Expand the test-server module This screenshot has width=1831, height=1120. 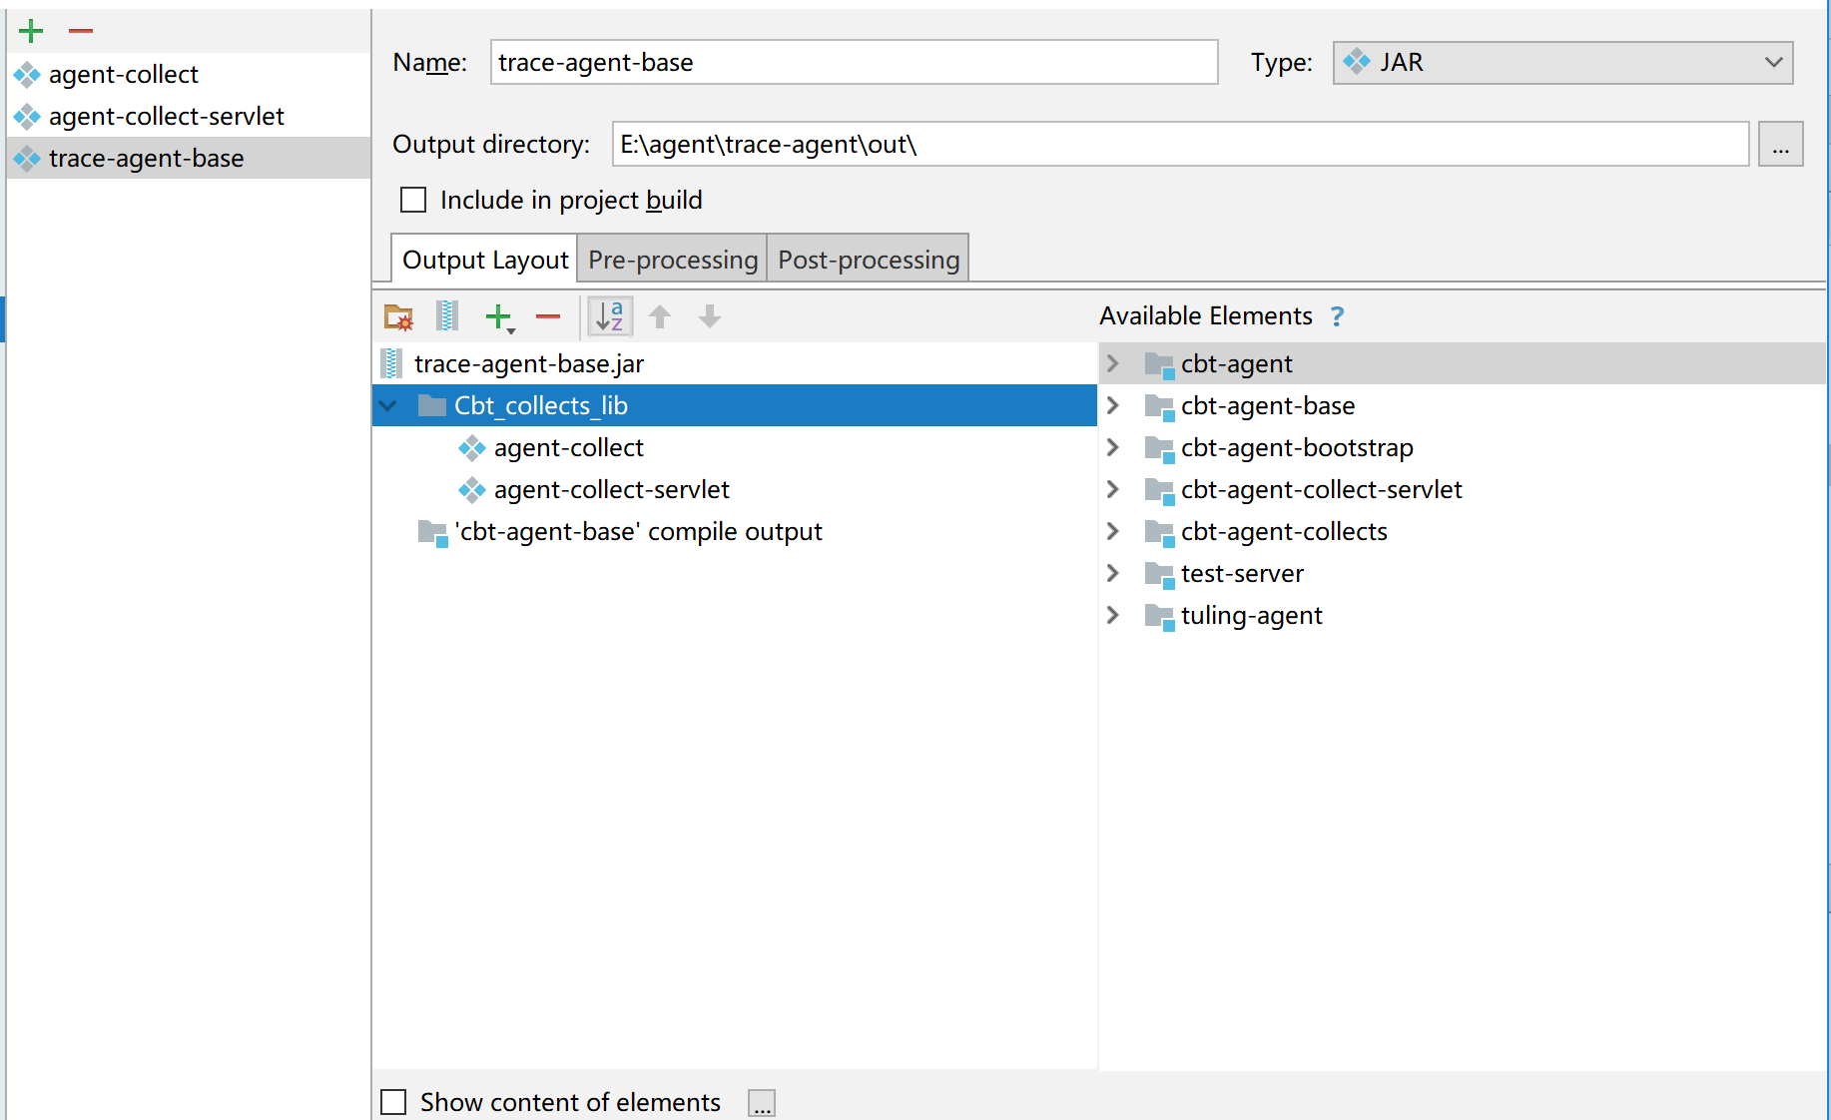1113,573
